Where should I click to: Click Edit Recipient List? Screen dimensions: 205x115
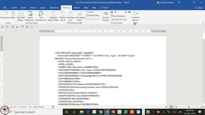pyautogui.click(x=41, y=16)
